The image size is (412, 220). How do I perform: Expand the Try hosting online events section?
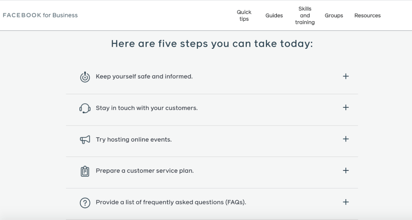(346, 139)
